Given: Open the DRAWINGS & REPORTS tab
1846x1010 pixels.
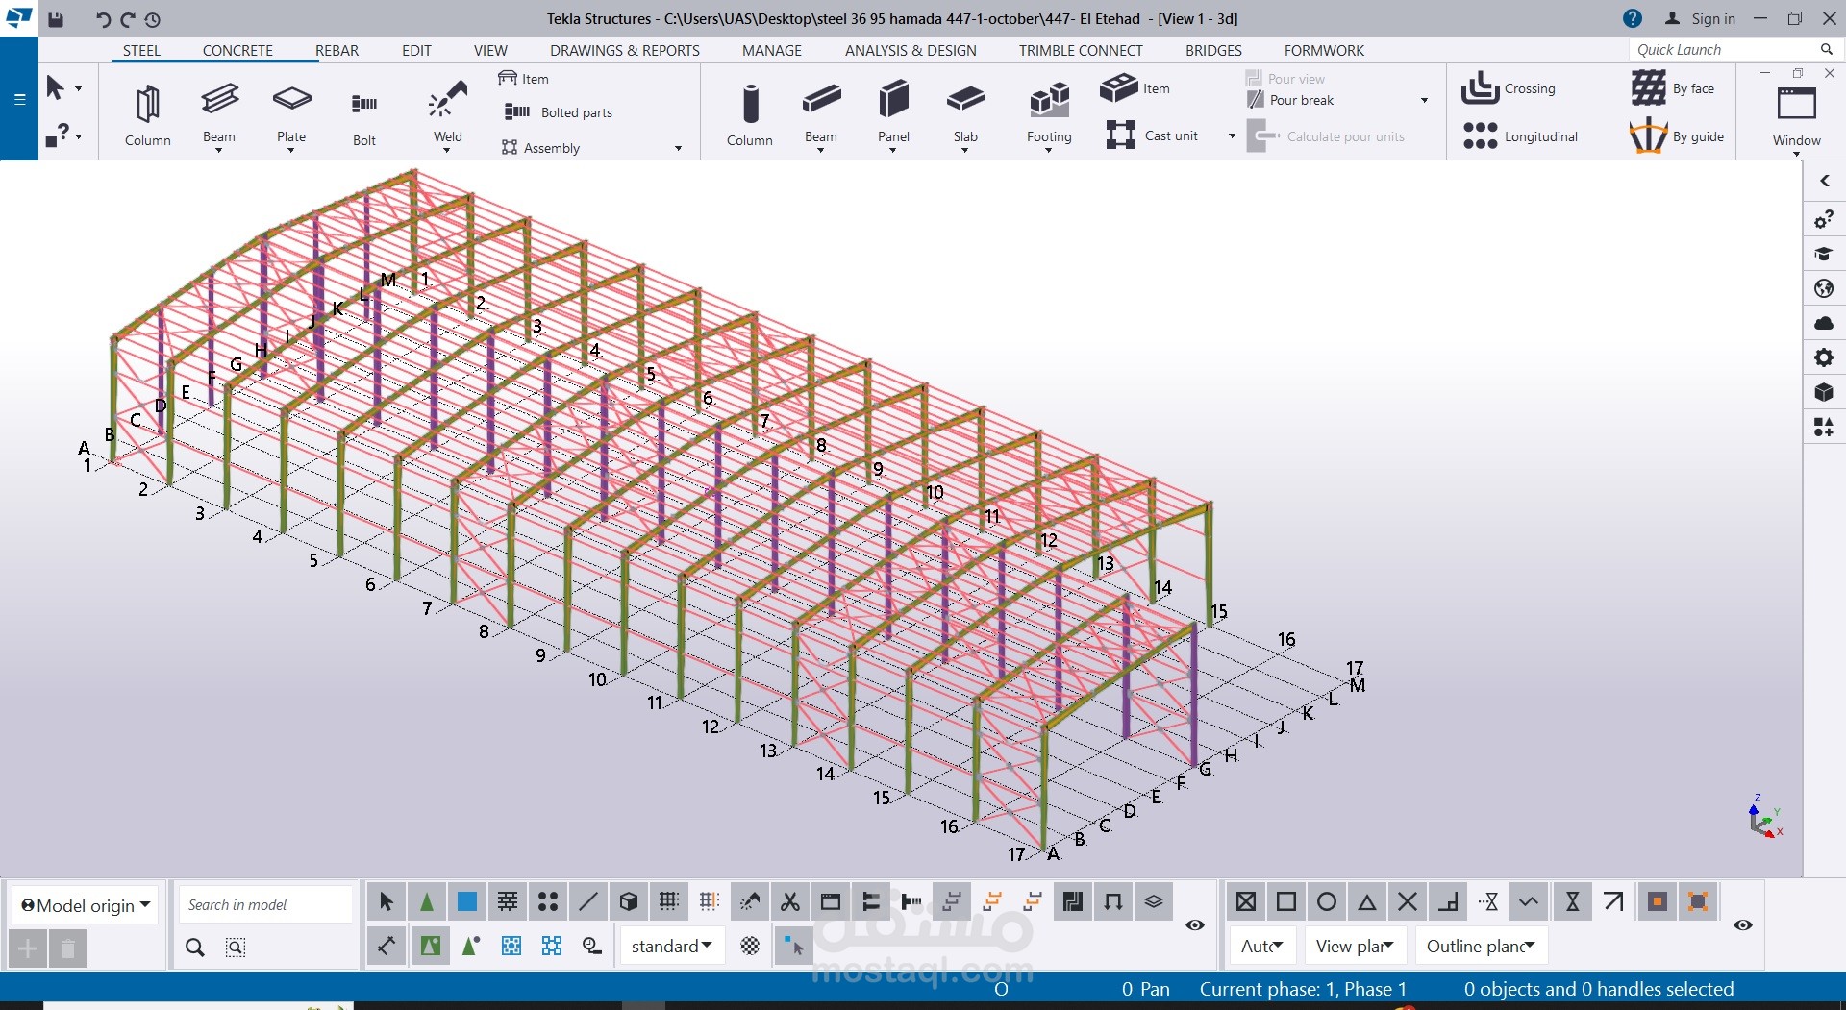Looking at the screenshot, I should pyautogui.click(x=624, y=50).
